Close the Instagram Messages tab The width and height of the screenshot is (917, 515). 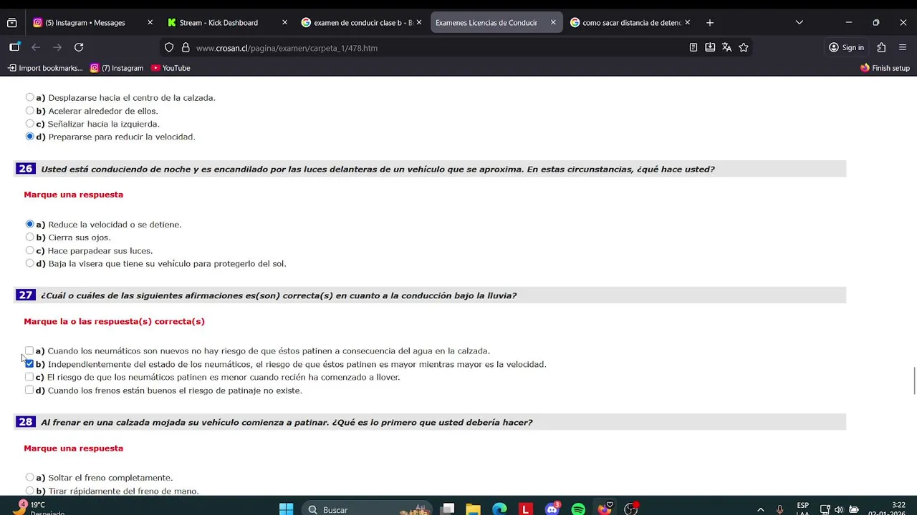click(x=150, y=23)
